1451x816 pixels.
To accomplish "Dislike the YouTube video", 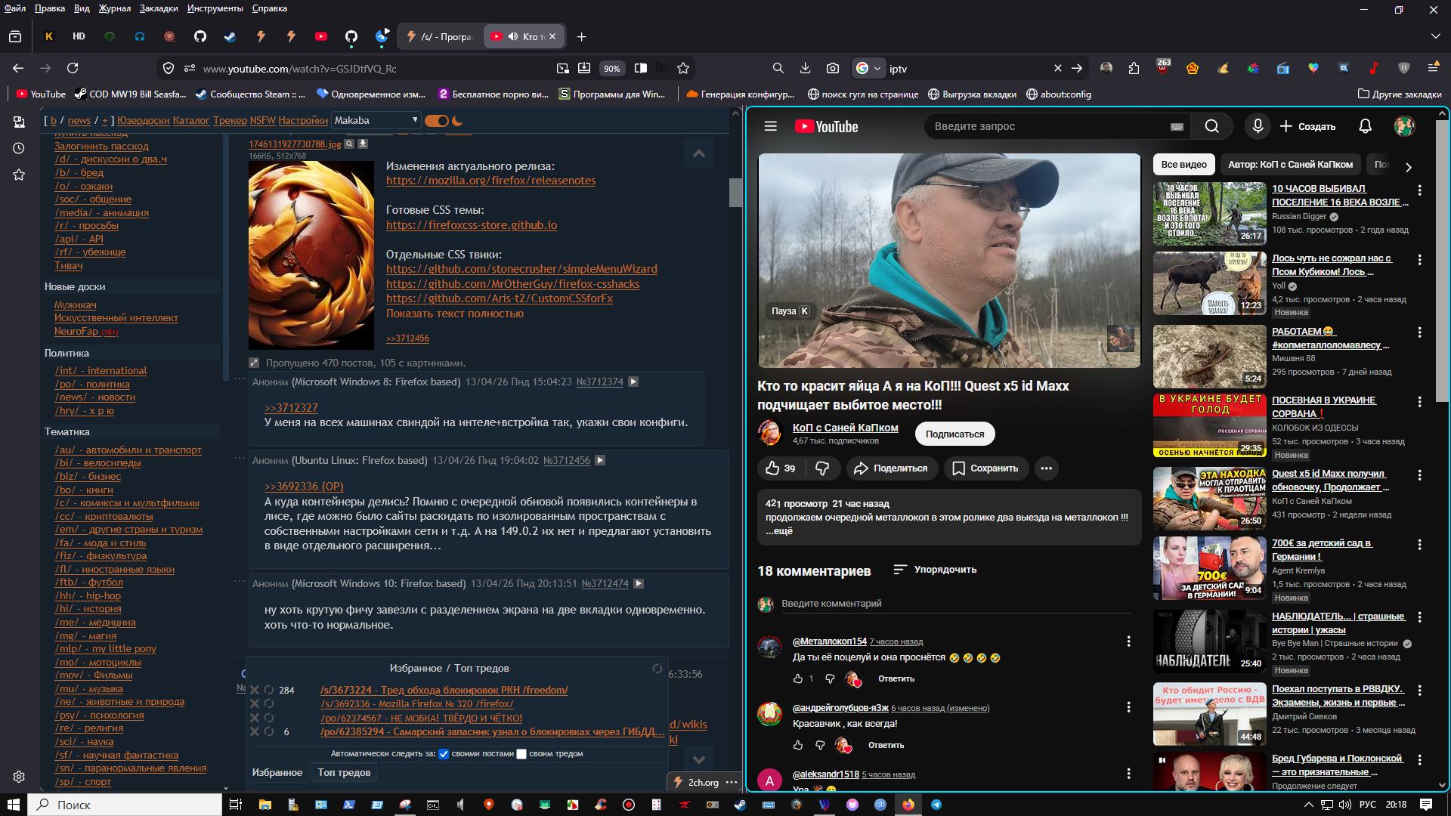I will pyautogui.click(x=822, y=468).
